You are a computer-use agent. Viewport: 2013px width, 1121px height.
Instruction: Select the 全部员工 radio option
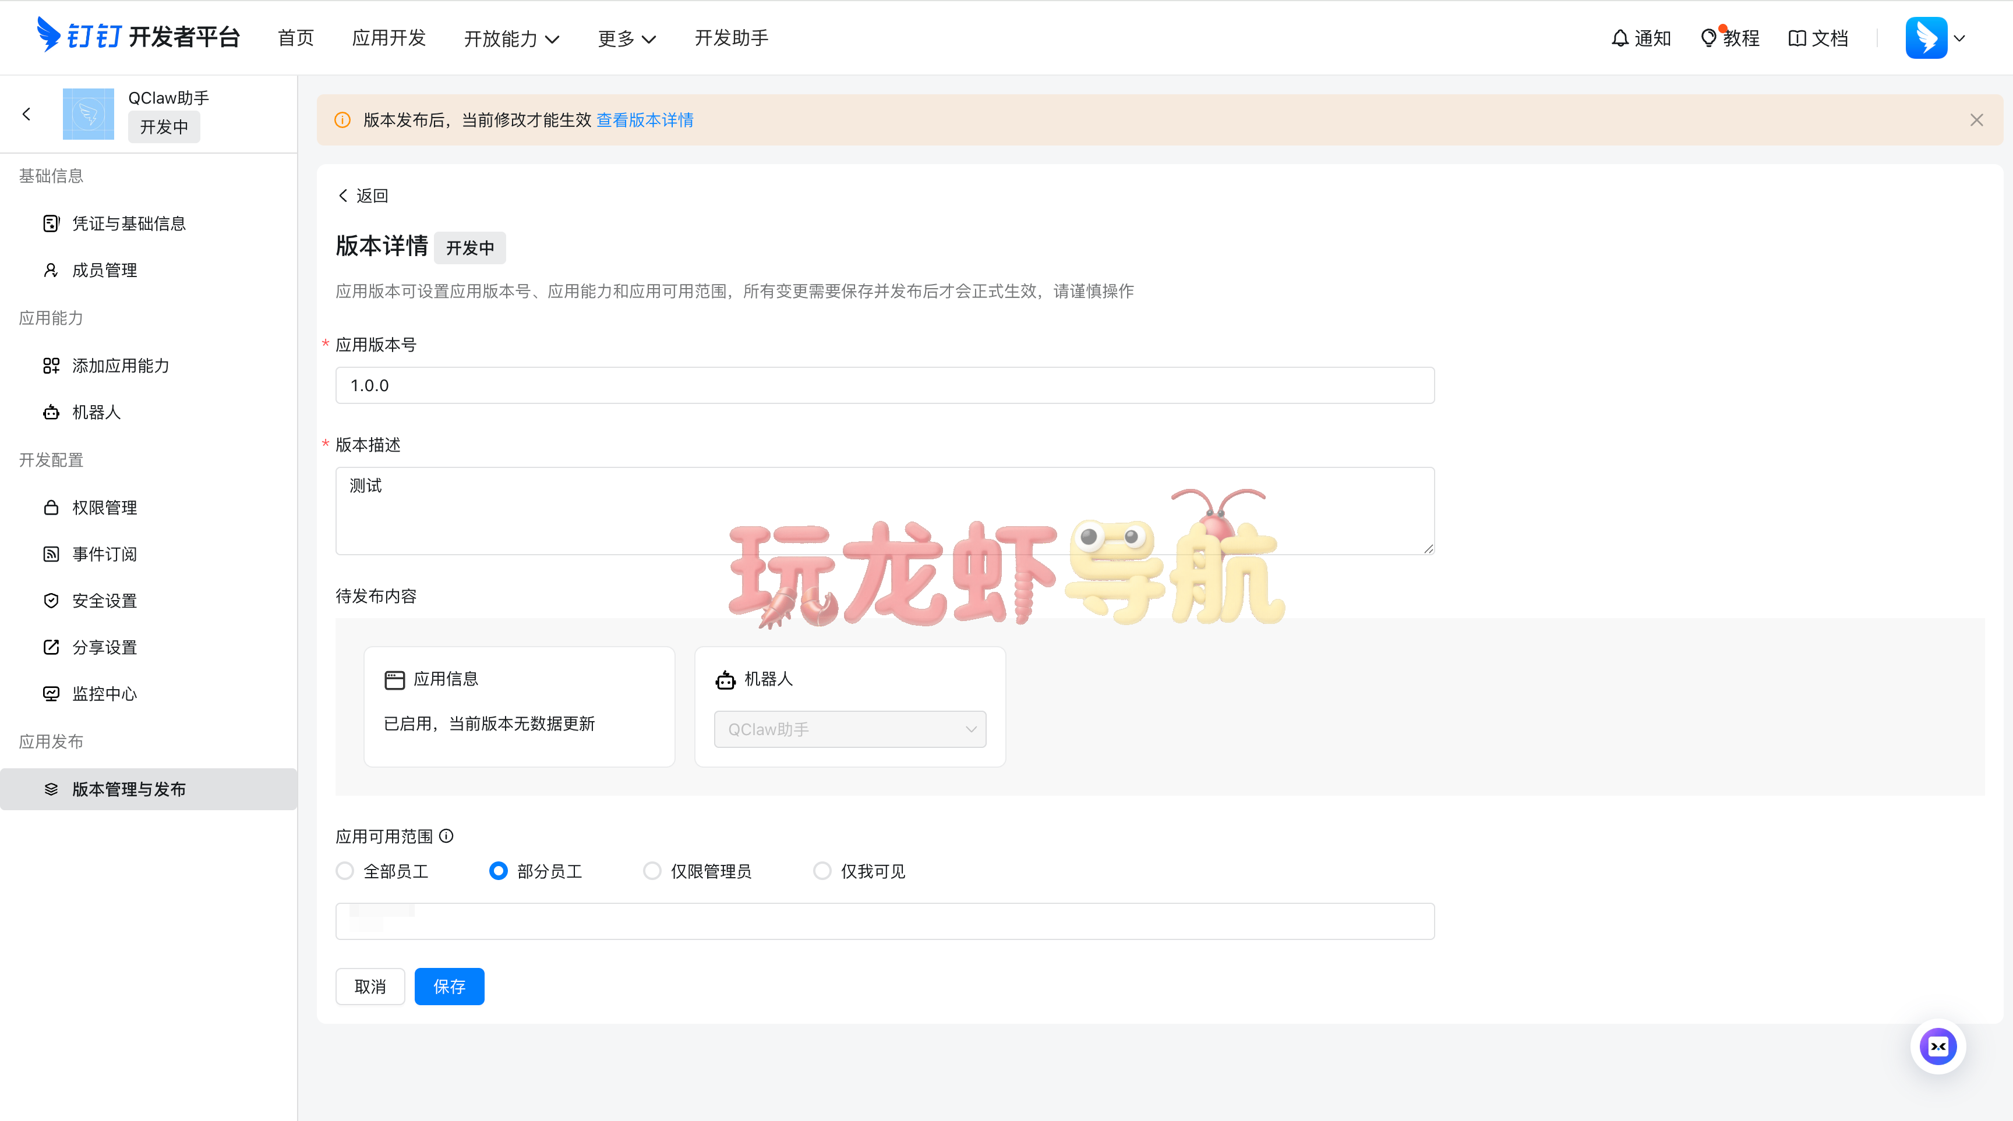(x=345, y=871)
